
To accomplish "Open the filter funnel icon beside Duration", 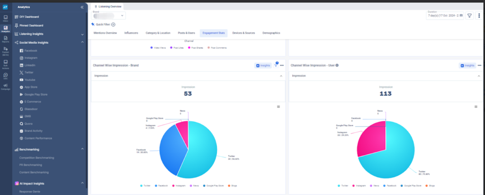I will click(469, 16).
